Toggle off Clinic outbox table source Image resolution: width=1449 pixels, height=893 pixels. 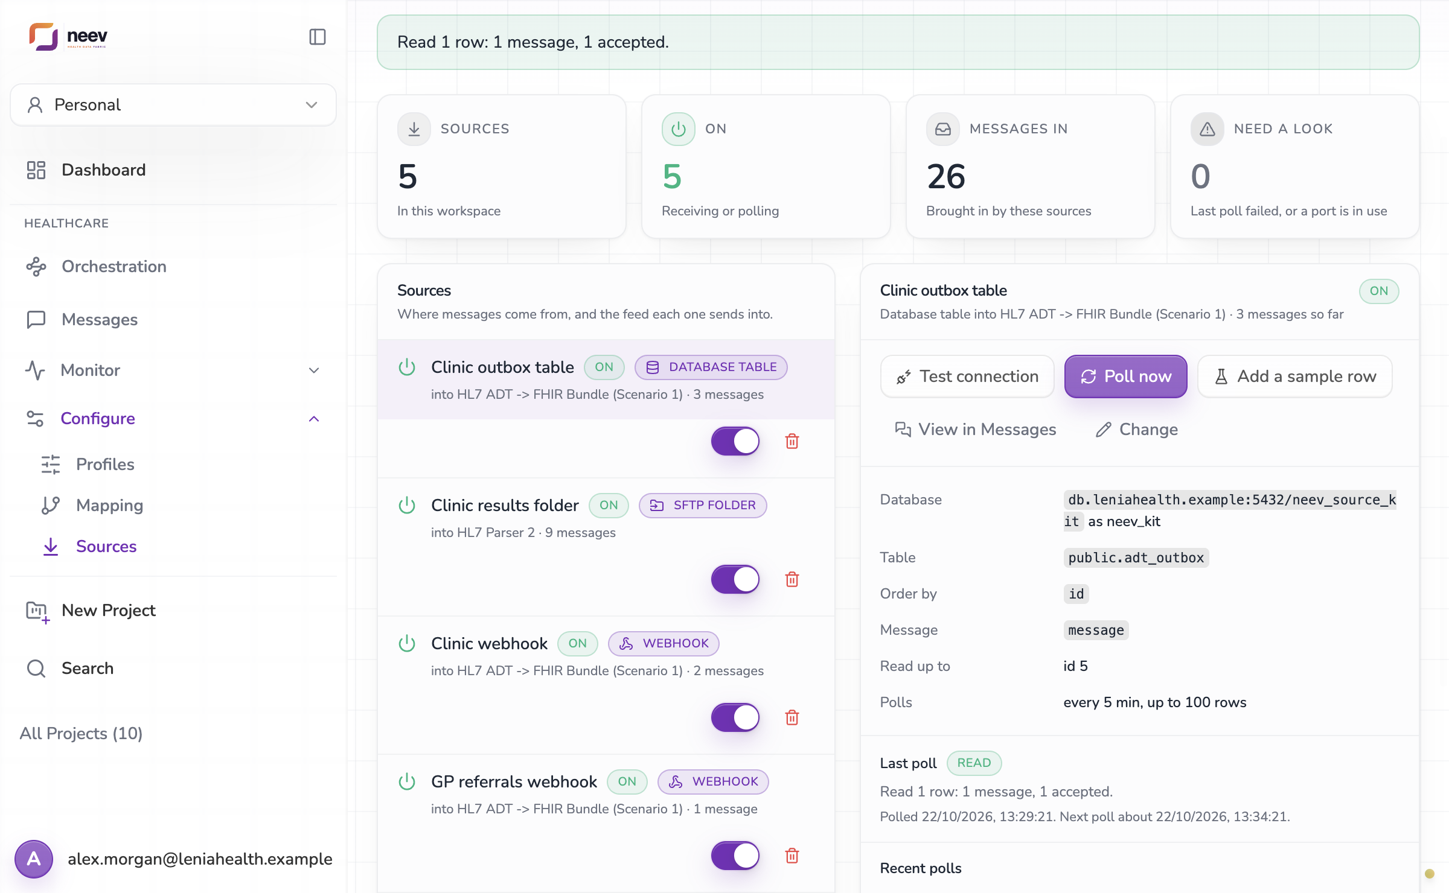click(x=735, y=441)
